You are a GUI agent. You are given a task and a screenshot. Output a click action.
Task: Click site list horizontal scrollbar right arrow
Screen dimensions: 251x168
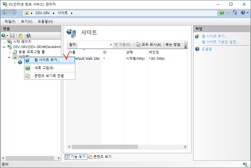point(185,147)
